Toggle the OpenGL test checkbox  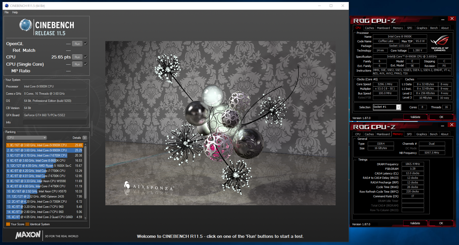coord(86,44)
